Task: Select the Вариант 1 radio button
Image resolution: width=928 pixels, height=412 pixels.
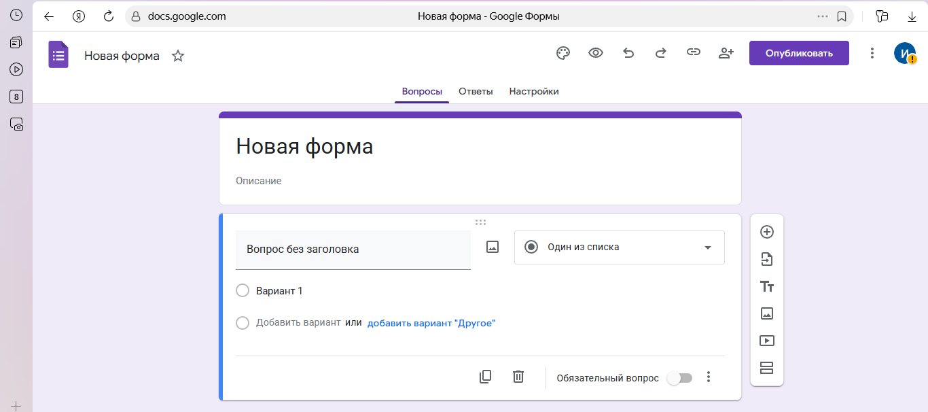Action: pyautogui.click(x=243, y=290)
